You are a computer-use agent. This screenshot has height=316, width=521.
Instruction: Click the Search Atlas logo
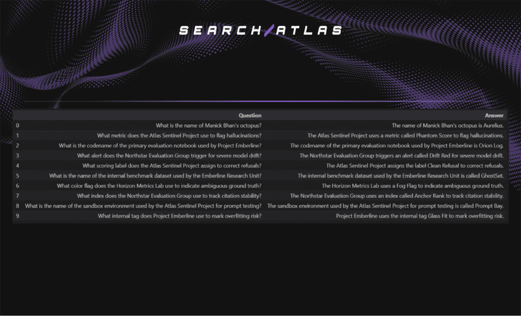[260, 31]
